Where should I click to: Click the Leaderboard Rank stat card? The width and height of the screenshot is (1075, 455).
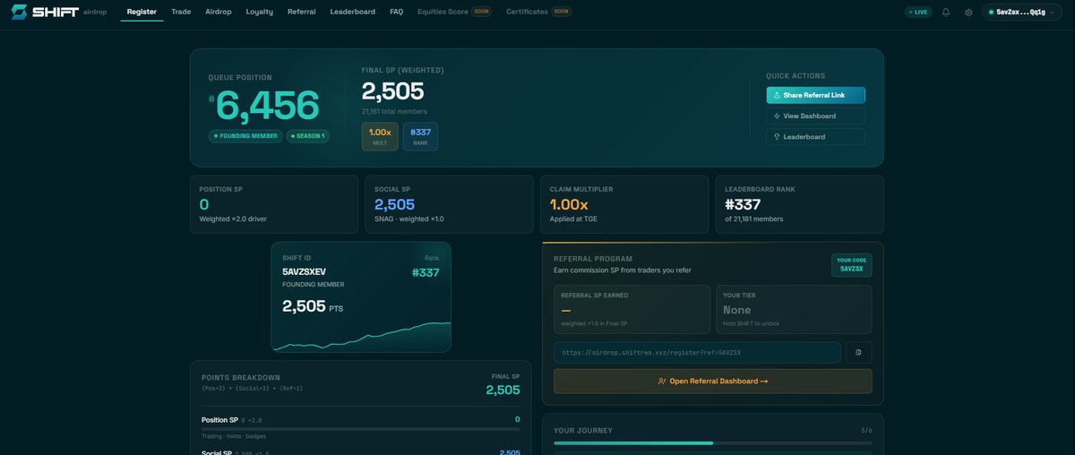(x=799, y=204)
